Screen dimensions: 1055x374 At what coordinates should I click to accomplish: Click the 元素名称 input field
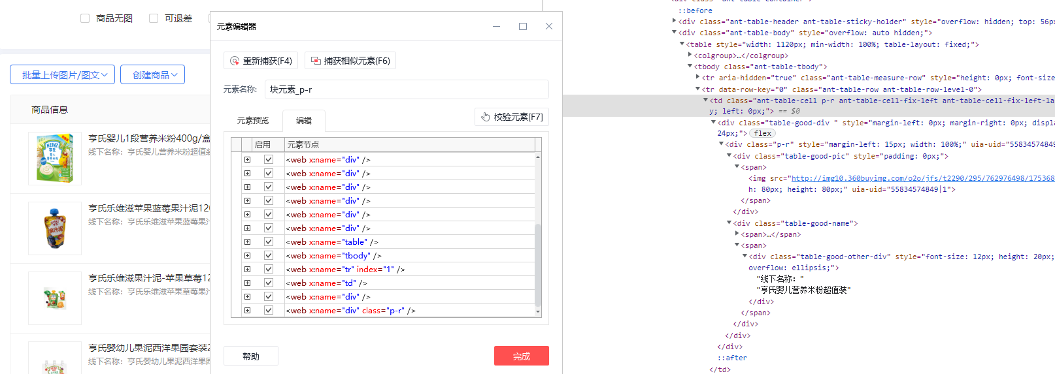click(406, 89)
